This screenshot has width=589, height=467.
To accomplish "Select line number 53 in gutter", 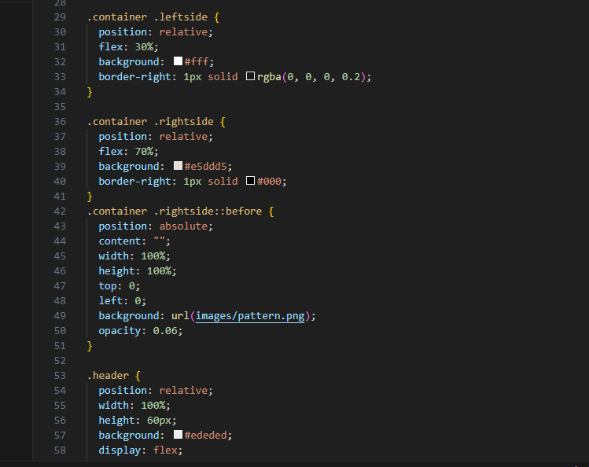I will [x=60, y=375].
